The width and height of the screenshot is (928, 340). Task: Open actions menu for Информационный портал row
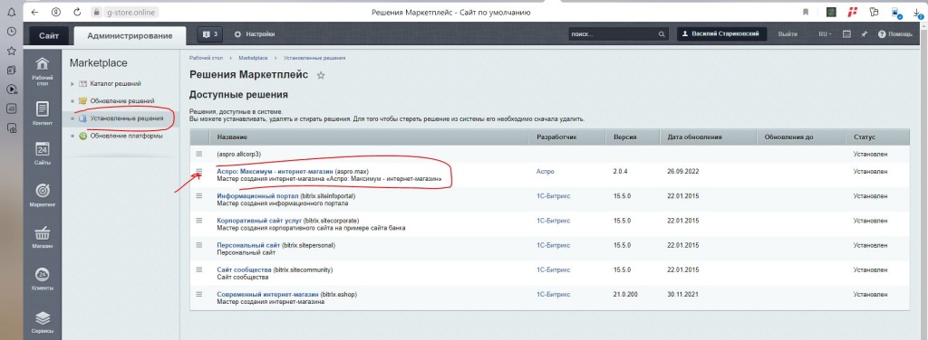pyautogui.click(x=199, y=196)
